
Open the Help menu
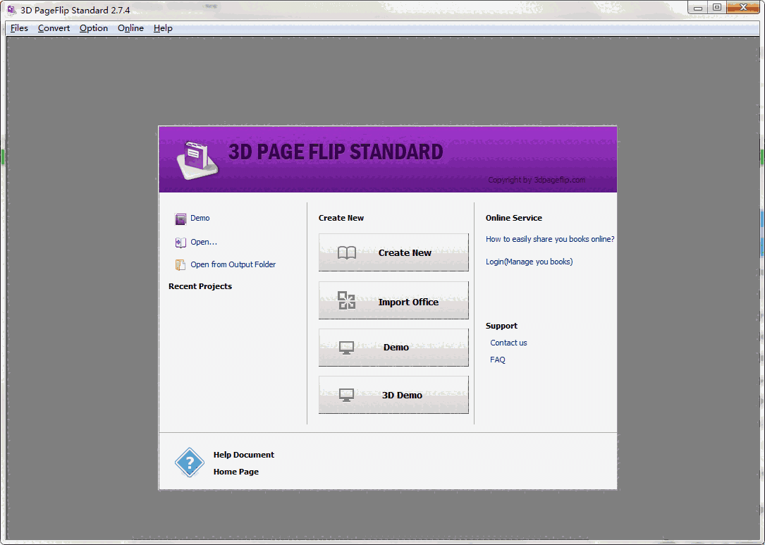pos(163,28)
